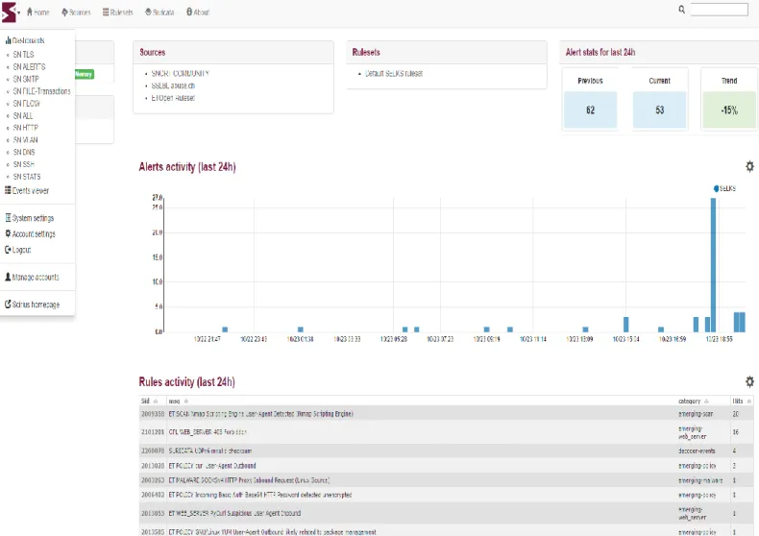The width and height of the screenshot is (759, 536).
Task: Open the Scirius logo dropdown menu
Action: [x=11, y=12]
